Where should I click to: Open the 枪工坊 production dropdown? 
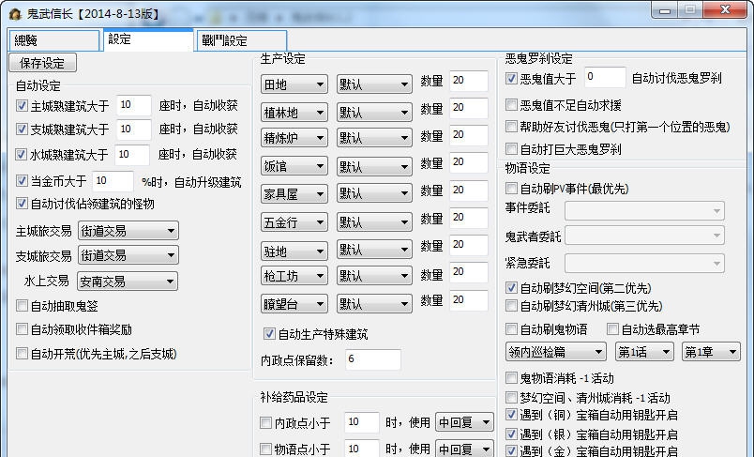coord(294,276)
